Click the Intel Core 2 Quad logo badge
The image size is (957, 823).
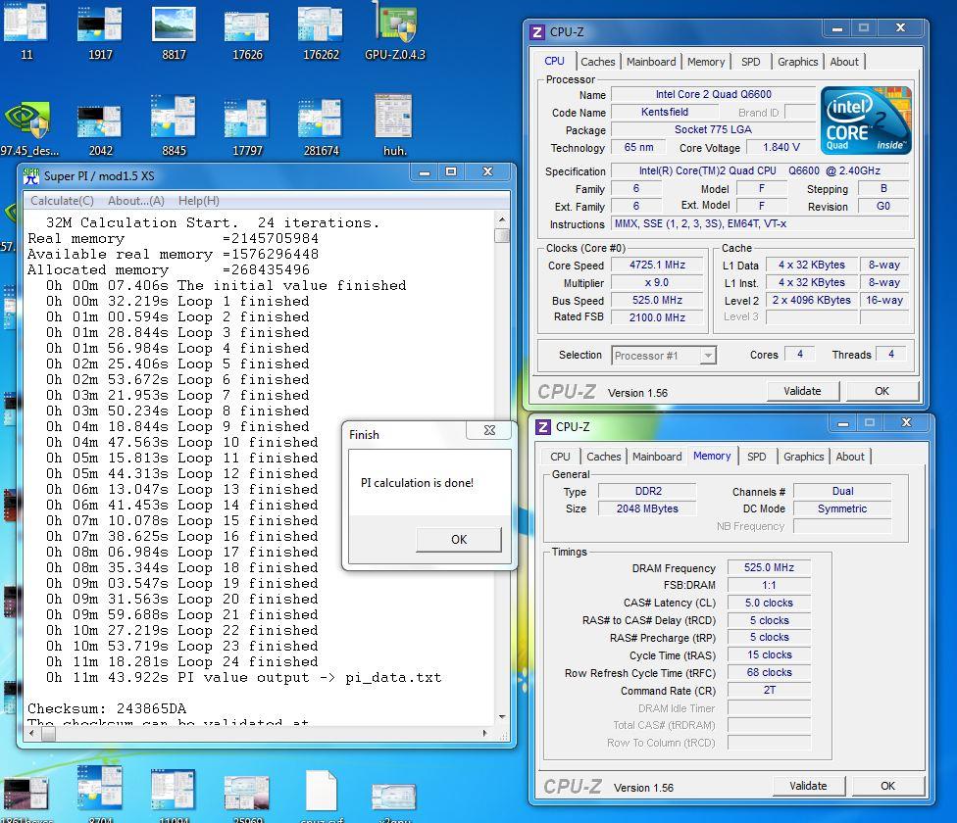pyautogui.click(x=866, y=120)
